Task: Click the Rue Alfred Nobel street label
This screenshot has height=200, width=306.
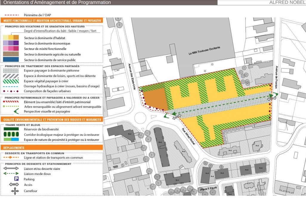Action: coord(188,136)
